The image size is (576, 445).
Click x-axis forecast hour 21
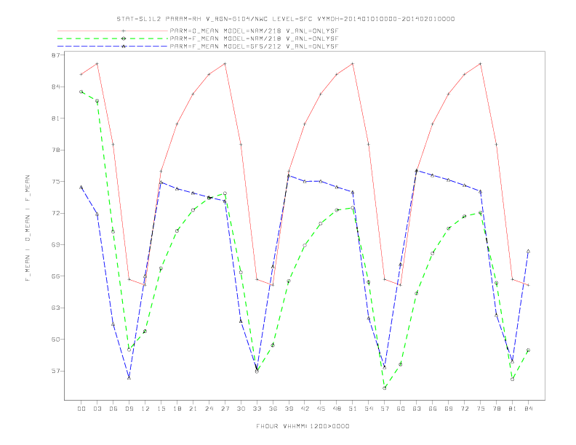click(x=193, y=409)
